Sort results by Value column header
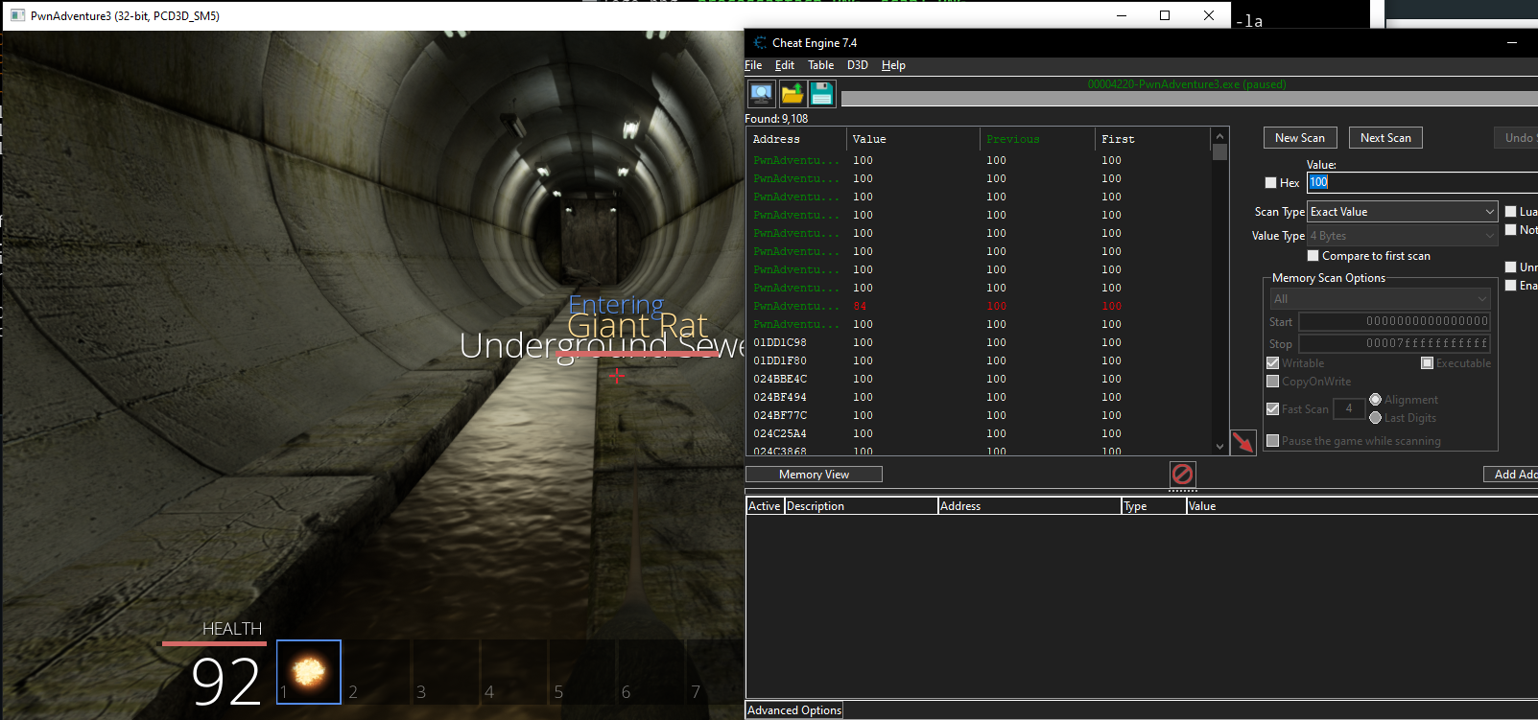This screenshot has height=720, width=1538. click(x=912, y=139)
